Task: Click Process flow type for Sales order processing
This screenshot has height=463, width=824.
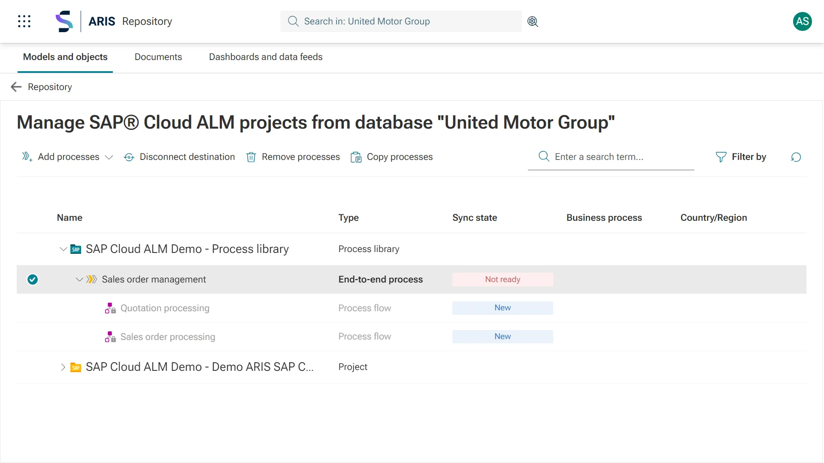Action: pos(365,337)
